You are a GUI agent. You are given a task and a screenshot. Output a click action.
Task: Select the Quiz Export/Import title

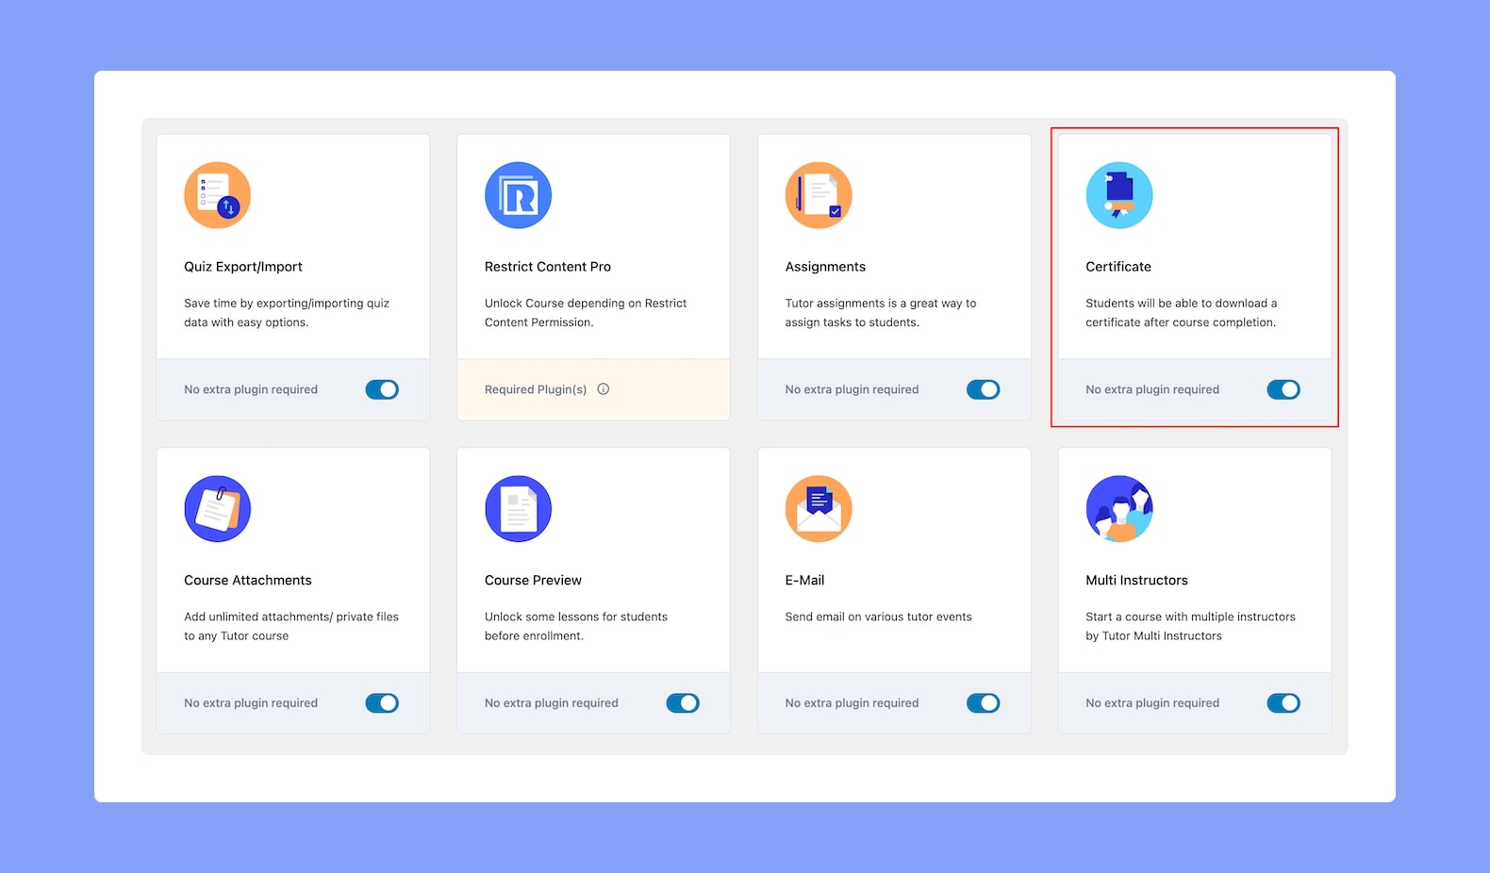(243, 267)
